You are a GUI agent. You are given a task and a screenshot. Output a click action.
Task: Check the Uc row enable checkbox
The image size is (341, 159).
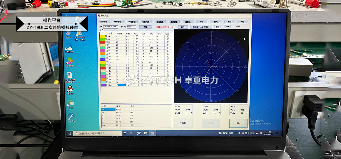click(106, 51)
